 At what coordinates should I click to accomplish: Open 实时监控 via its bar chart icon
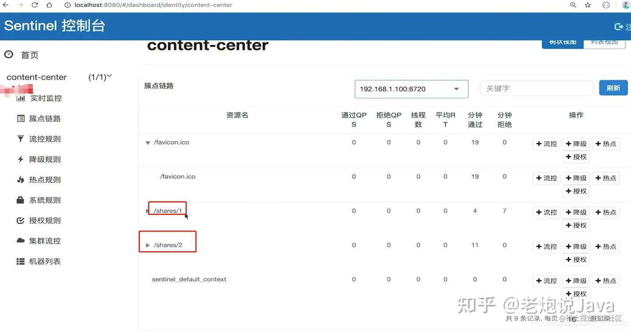21,98
